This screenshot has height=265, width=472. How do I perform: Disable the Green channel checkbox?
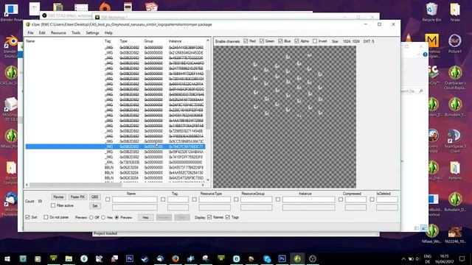click(x=262, y=41)
